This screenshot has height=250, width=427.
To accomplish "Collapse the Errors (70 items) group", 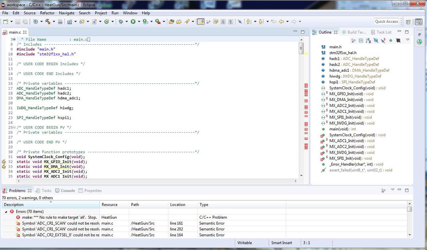I will [x=6, y=212].
